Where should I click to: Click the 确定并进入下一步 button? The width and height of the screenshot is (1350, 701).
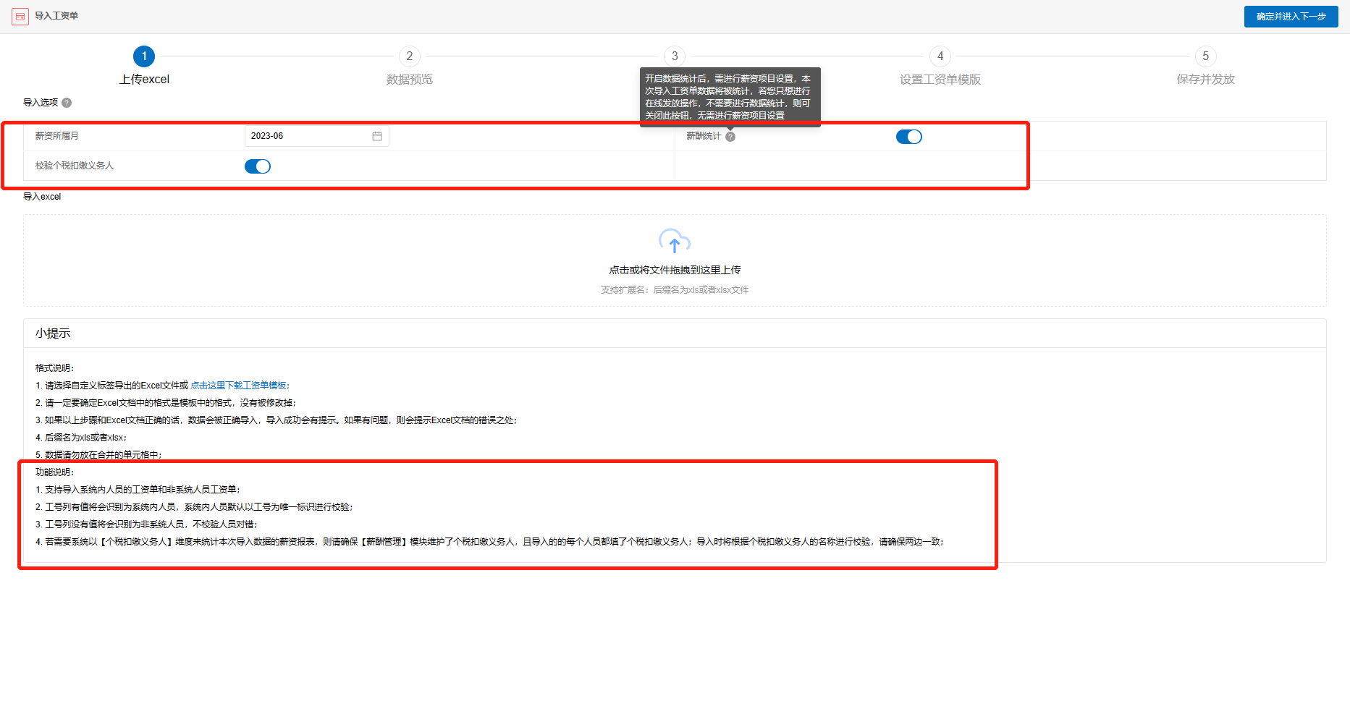1291,17
